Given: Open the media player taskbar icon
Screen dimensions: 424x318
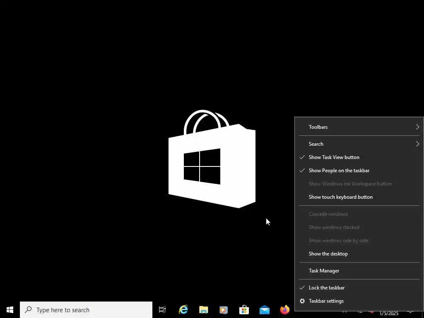Looking at the screenshot, I should pyautogui.click(x=224, y=310).
